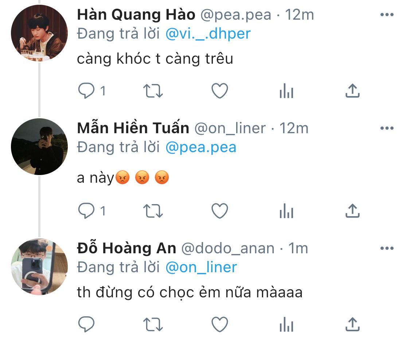The image size is (410, 337).
Task: Open more options for Mẫn Hiền Tuấn's tweet
Action: tap(387, 128)
